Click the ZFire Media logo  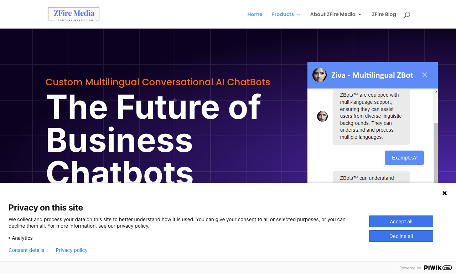tap(74, 14)
